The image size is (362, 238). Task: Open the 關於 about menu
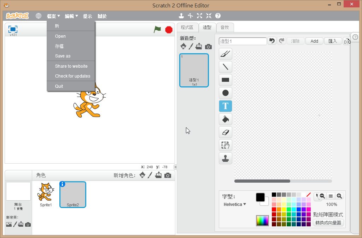pyautogui.click(x=102, y=16)
